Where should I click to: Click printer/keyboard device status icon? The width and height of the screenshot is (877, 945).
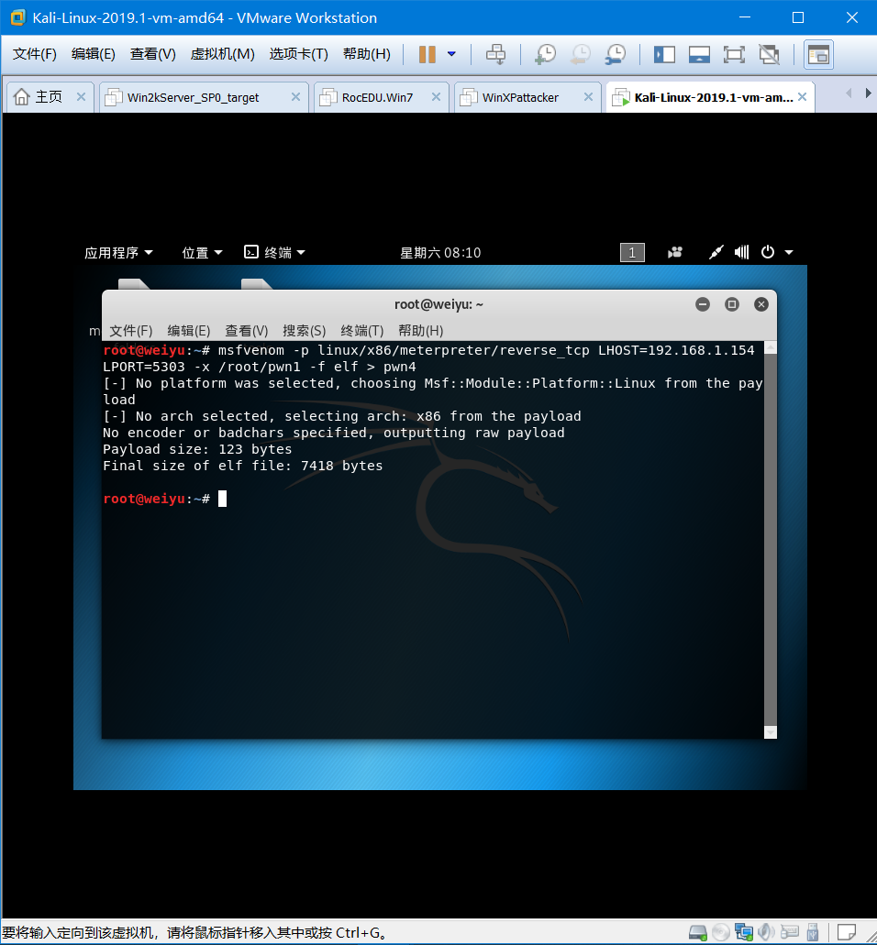pos(789,933)
